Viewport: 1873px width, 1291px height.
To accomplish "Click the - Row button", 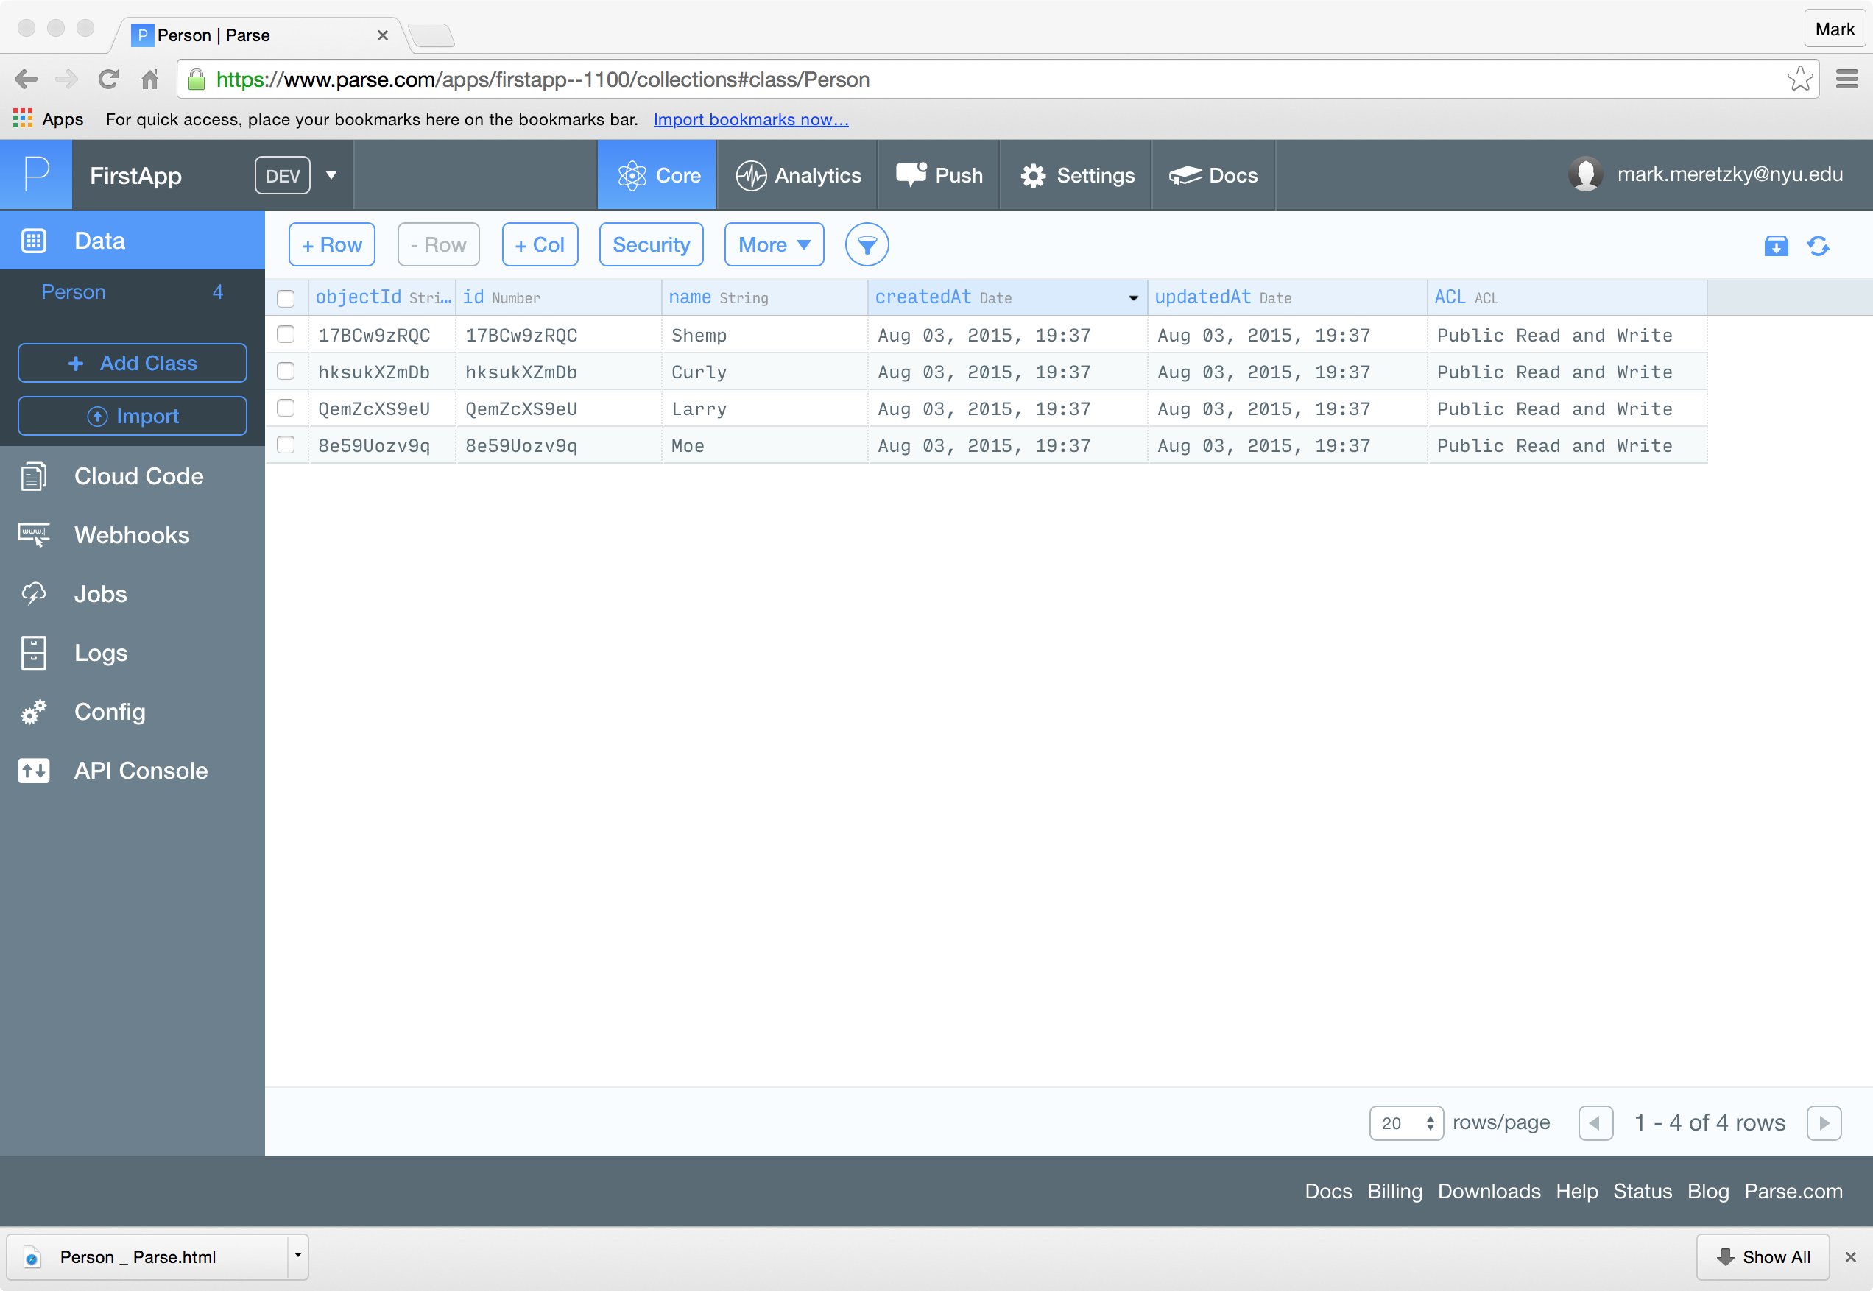I will coord(439,245).
